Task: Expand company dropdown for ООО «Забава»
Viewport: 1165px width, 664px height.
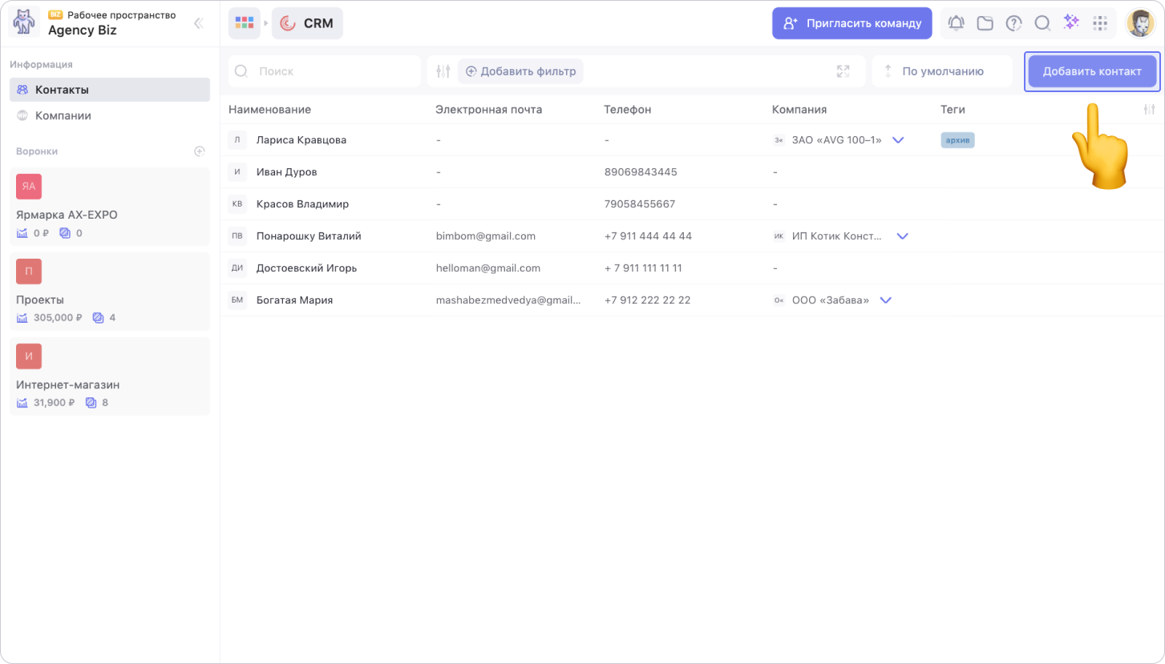Action: (x=885, y=300)
